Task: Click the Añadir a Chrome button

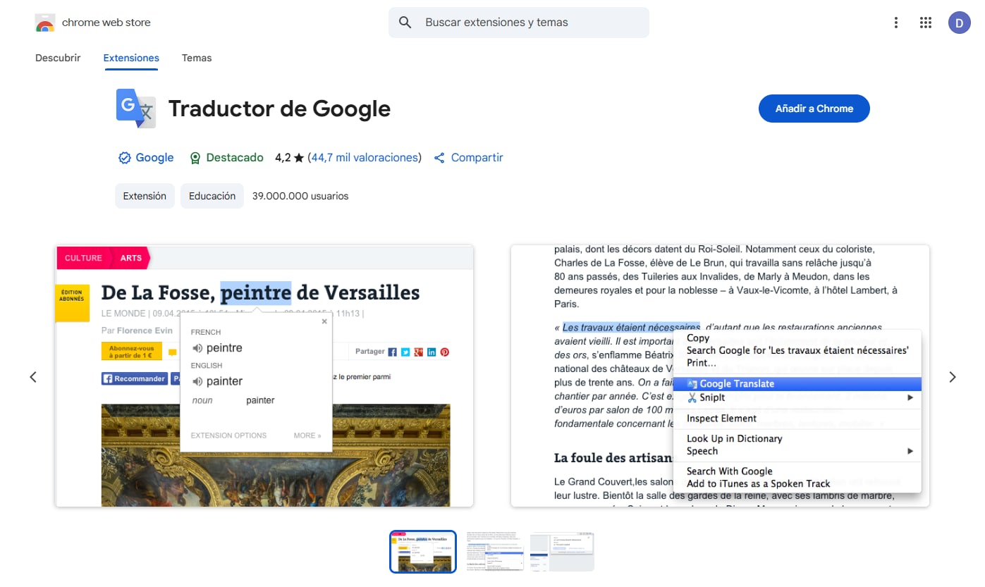Action: 814,109
